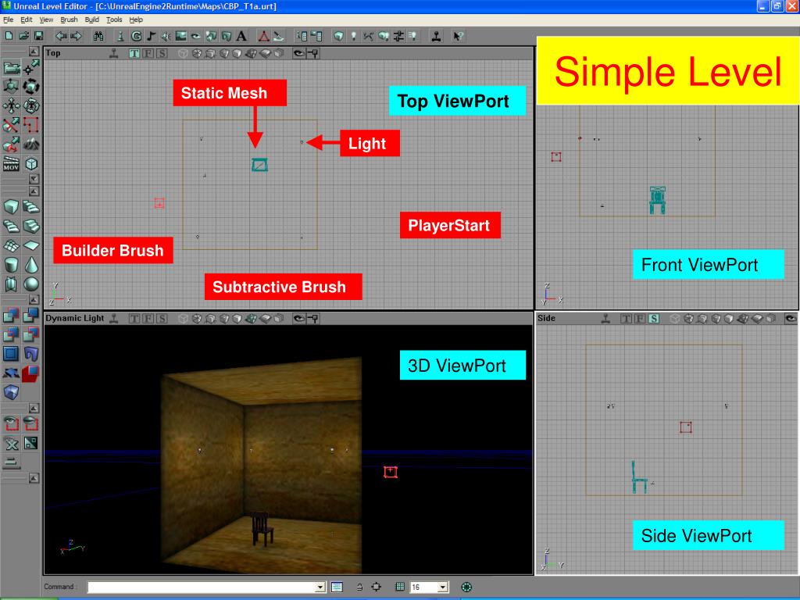Select the Cylinder brush builder
Screen dimensions: 800x600
[11, 265]
